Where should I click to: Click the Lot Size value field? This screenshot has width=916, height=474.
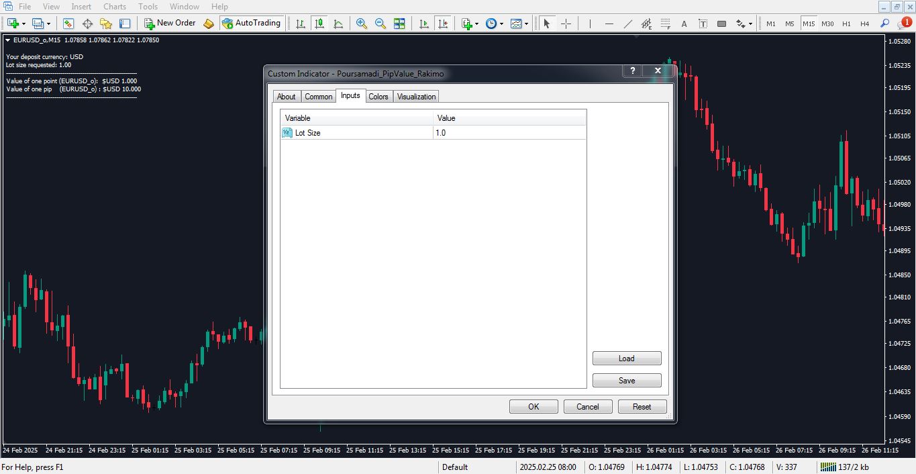tap(509, 133)
